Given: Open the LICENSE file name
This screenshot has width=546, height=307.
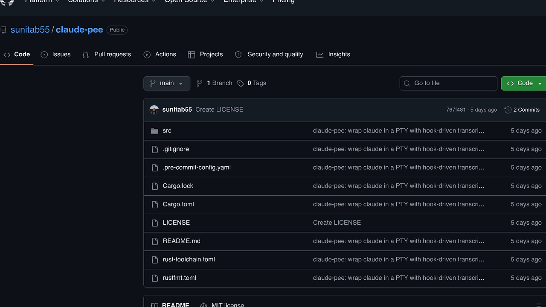Looking at the screenshot, I should point(176,223).
